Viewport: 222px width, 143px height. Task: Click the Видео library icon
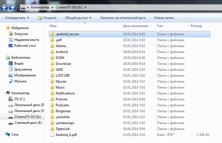click(11, 63)
